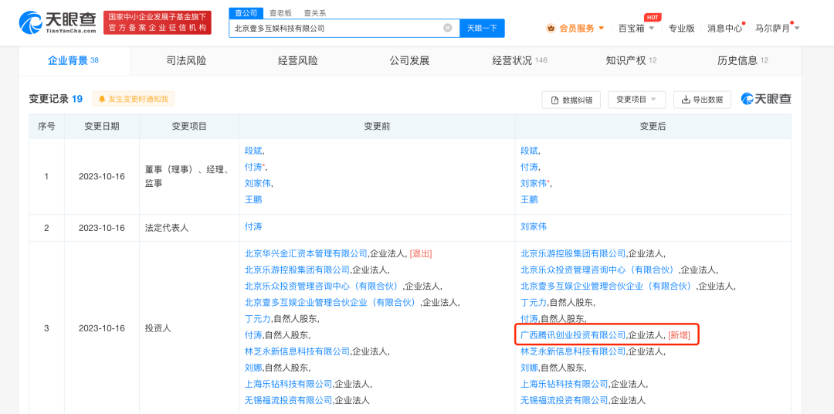Screen dimensions: 834x414
Task: Open 段斌 in the 变更前 column
Action: (253, 151)
